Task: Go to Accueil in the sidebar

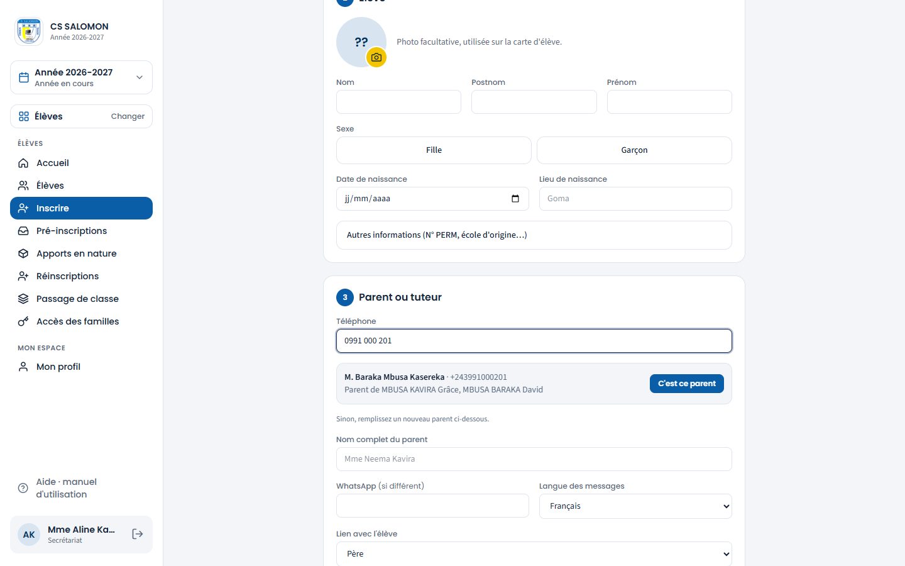Action: coord(81,163)
